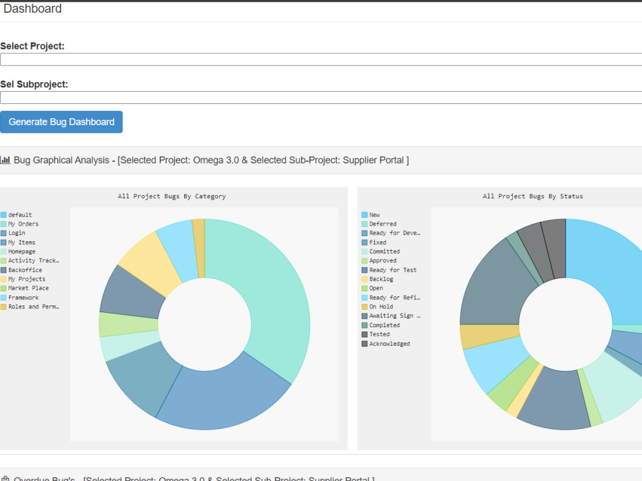Click the bar chart icon beside Bug Graphical Analysis
This screenshot has height=481, width=642.
5,160
